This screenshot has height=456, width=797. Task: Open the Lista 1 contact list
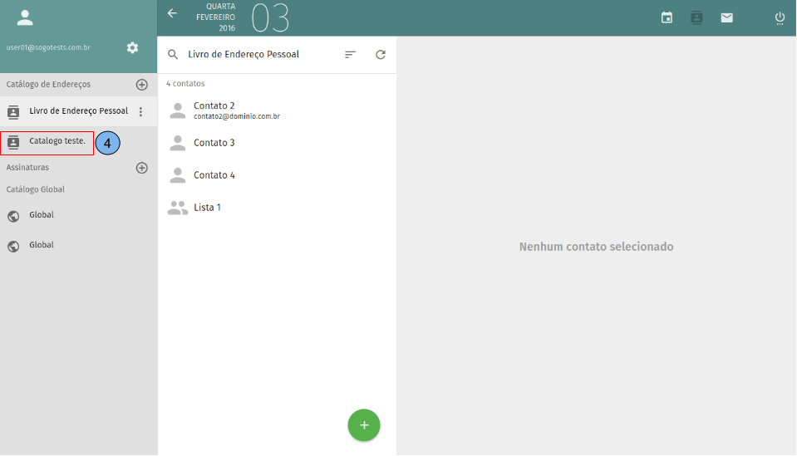(207, 208)
